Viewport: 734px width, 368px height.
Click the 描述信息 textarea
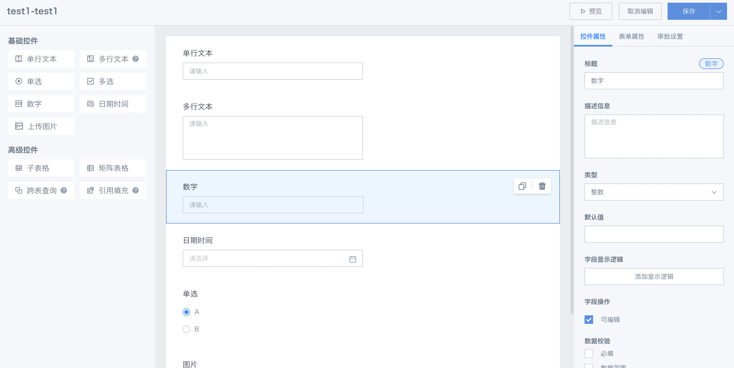(x=654, y=136)
